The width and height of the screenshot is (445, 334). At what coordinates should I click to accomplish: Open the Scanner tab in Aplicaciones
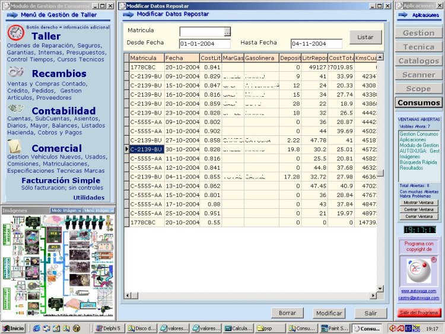click(x=419, y=75)
